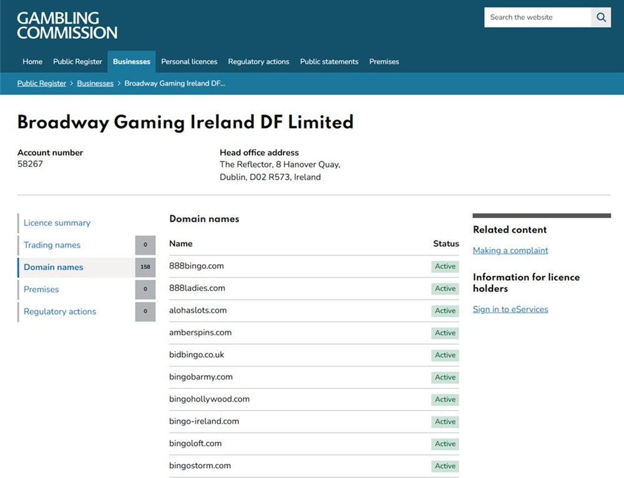Follow the Businesses breadcrumb link

(x=95, y=84)
